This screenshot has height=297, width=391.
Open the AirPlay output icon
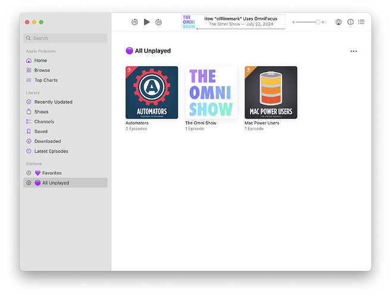click(339, 22)
